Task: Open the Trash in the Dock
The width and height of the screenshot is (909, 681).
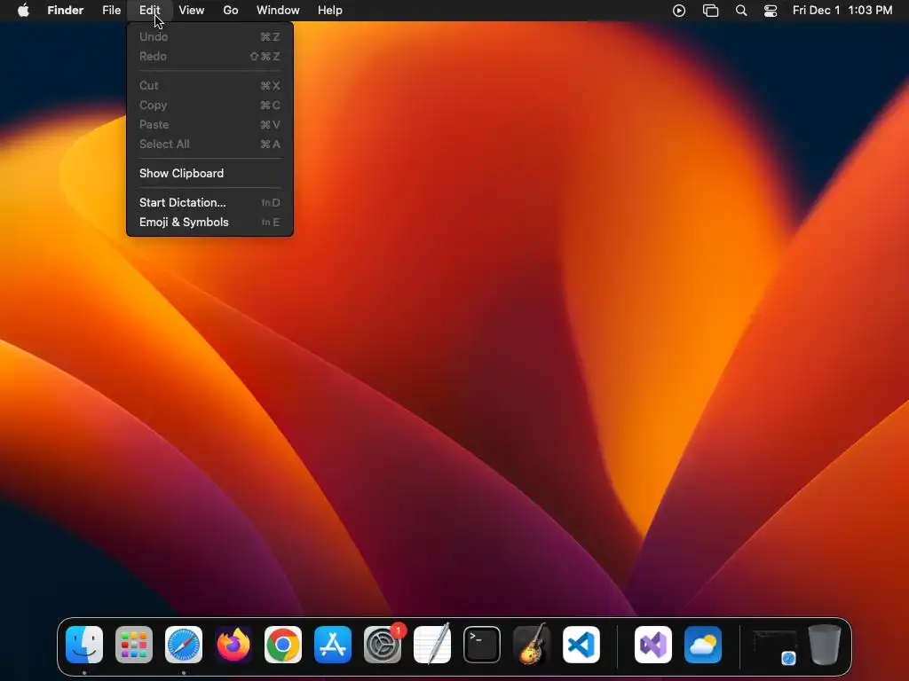Action: (825, 645)
